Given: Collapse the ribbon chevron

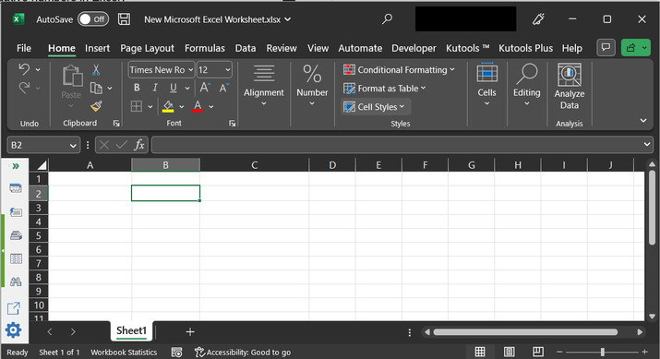Looking at the screenshot, I should pos(643,121).
